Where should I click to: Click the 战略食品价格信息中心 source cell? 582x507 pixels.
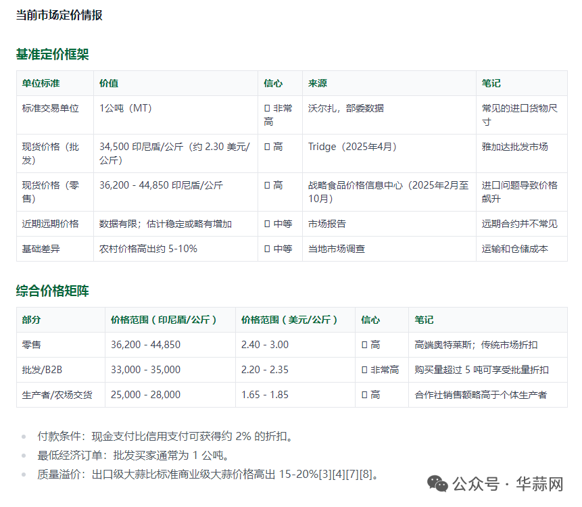tap(388, 192)
